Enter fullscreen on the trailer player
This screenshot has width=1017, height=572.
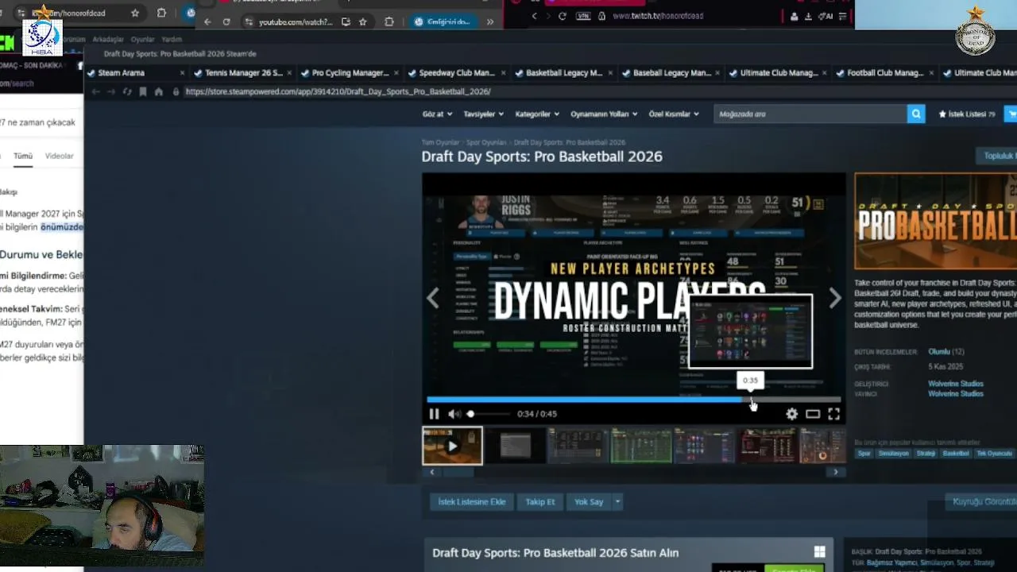click(833, 414)
